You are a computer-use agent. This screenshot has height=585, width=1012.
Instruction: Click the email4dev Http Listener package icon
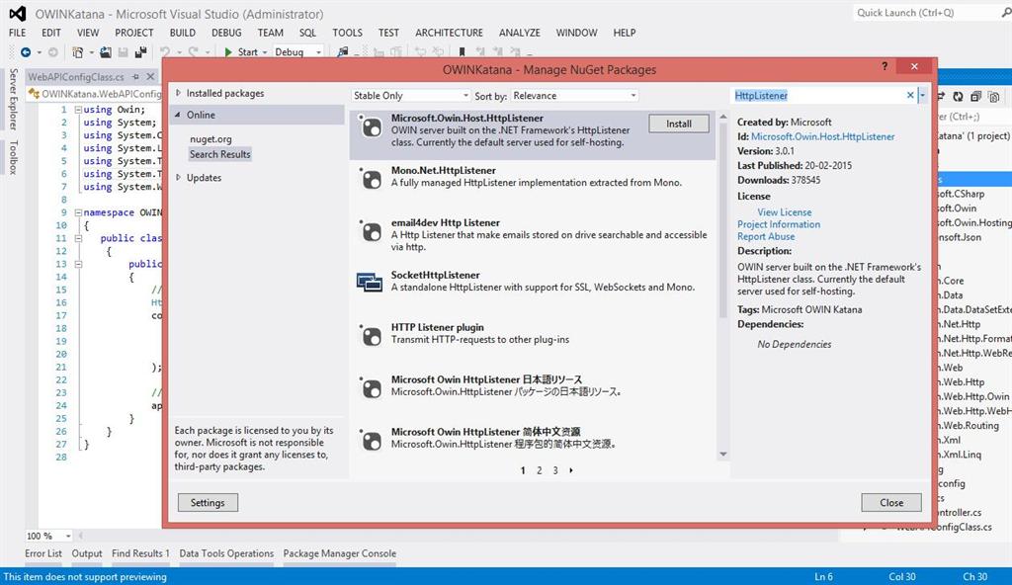coord(372,231)
